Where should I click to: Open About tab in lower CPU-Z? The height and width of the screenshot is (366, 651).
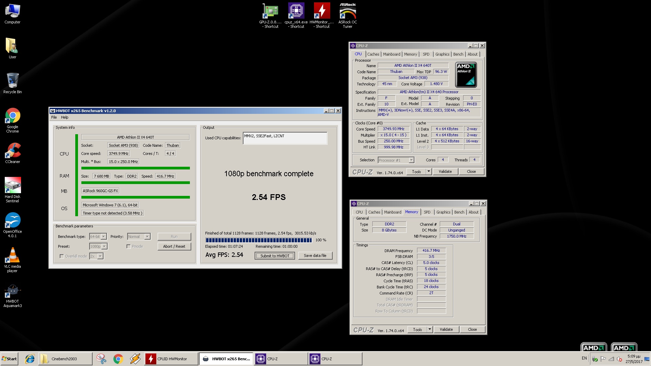[x=474, y=212]
